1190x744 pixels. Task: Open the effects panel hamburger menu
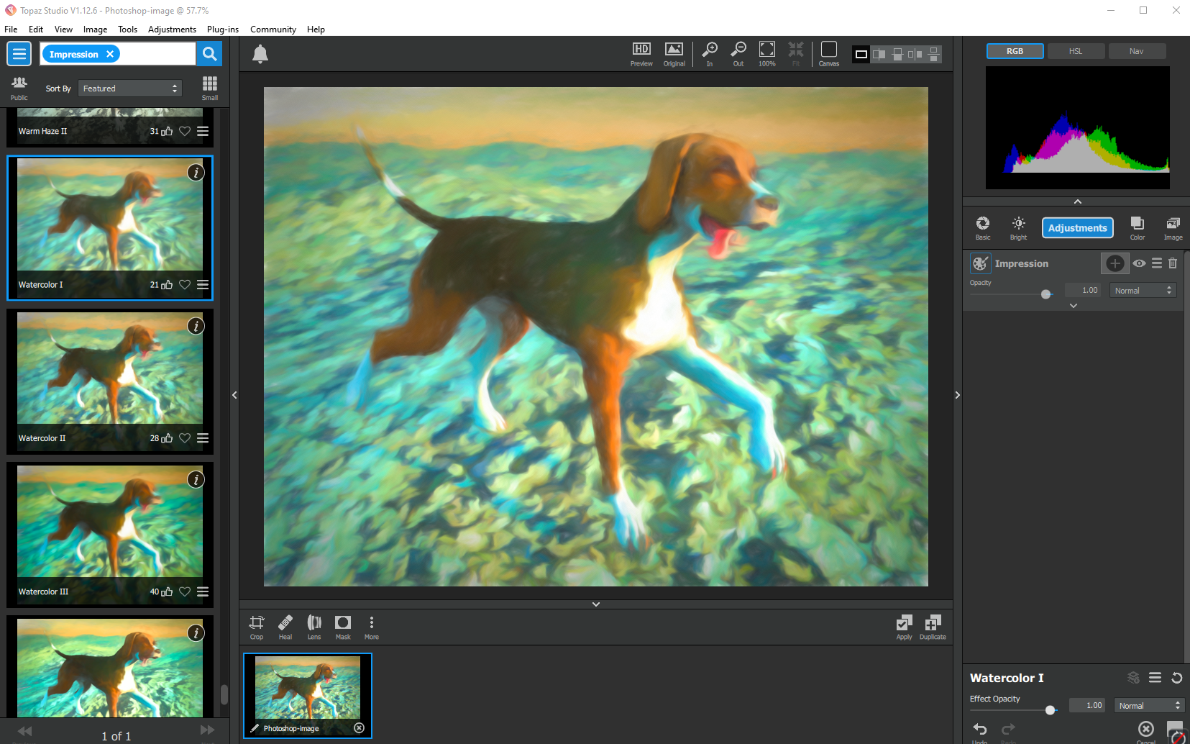[x=19, y=54]
